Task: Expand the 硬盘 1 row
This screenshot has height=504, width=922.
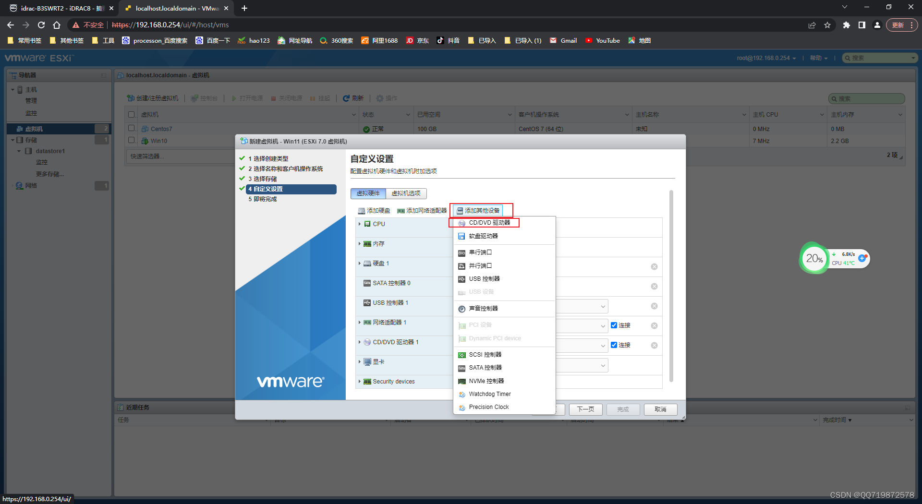Action: pyautogui.click(x=359, y=264)
